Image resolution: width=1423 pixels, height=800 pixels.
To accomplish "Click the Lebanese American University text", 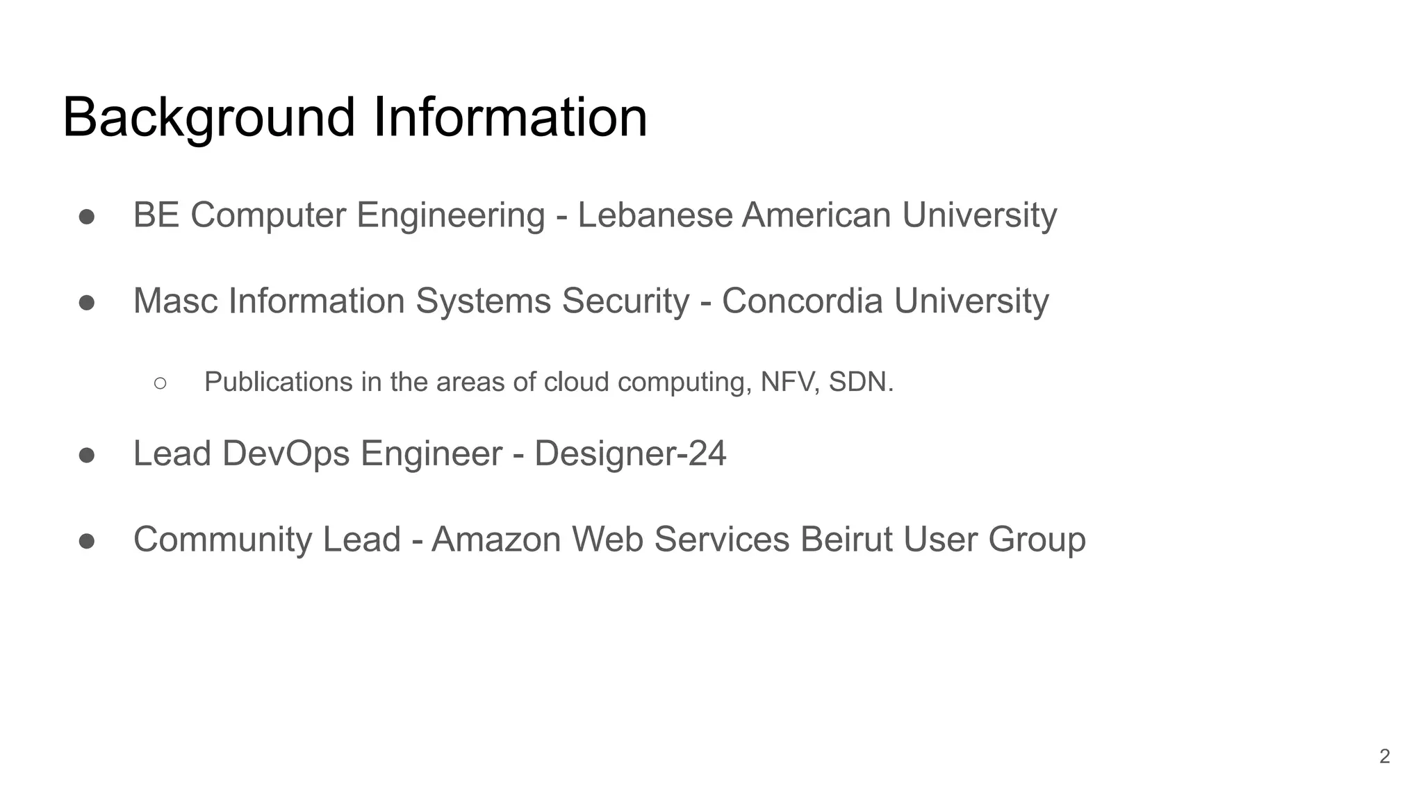I will 817,215.
